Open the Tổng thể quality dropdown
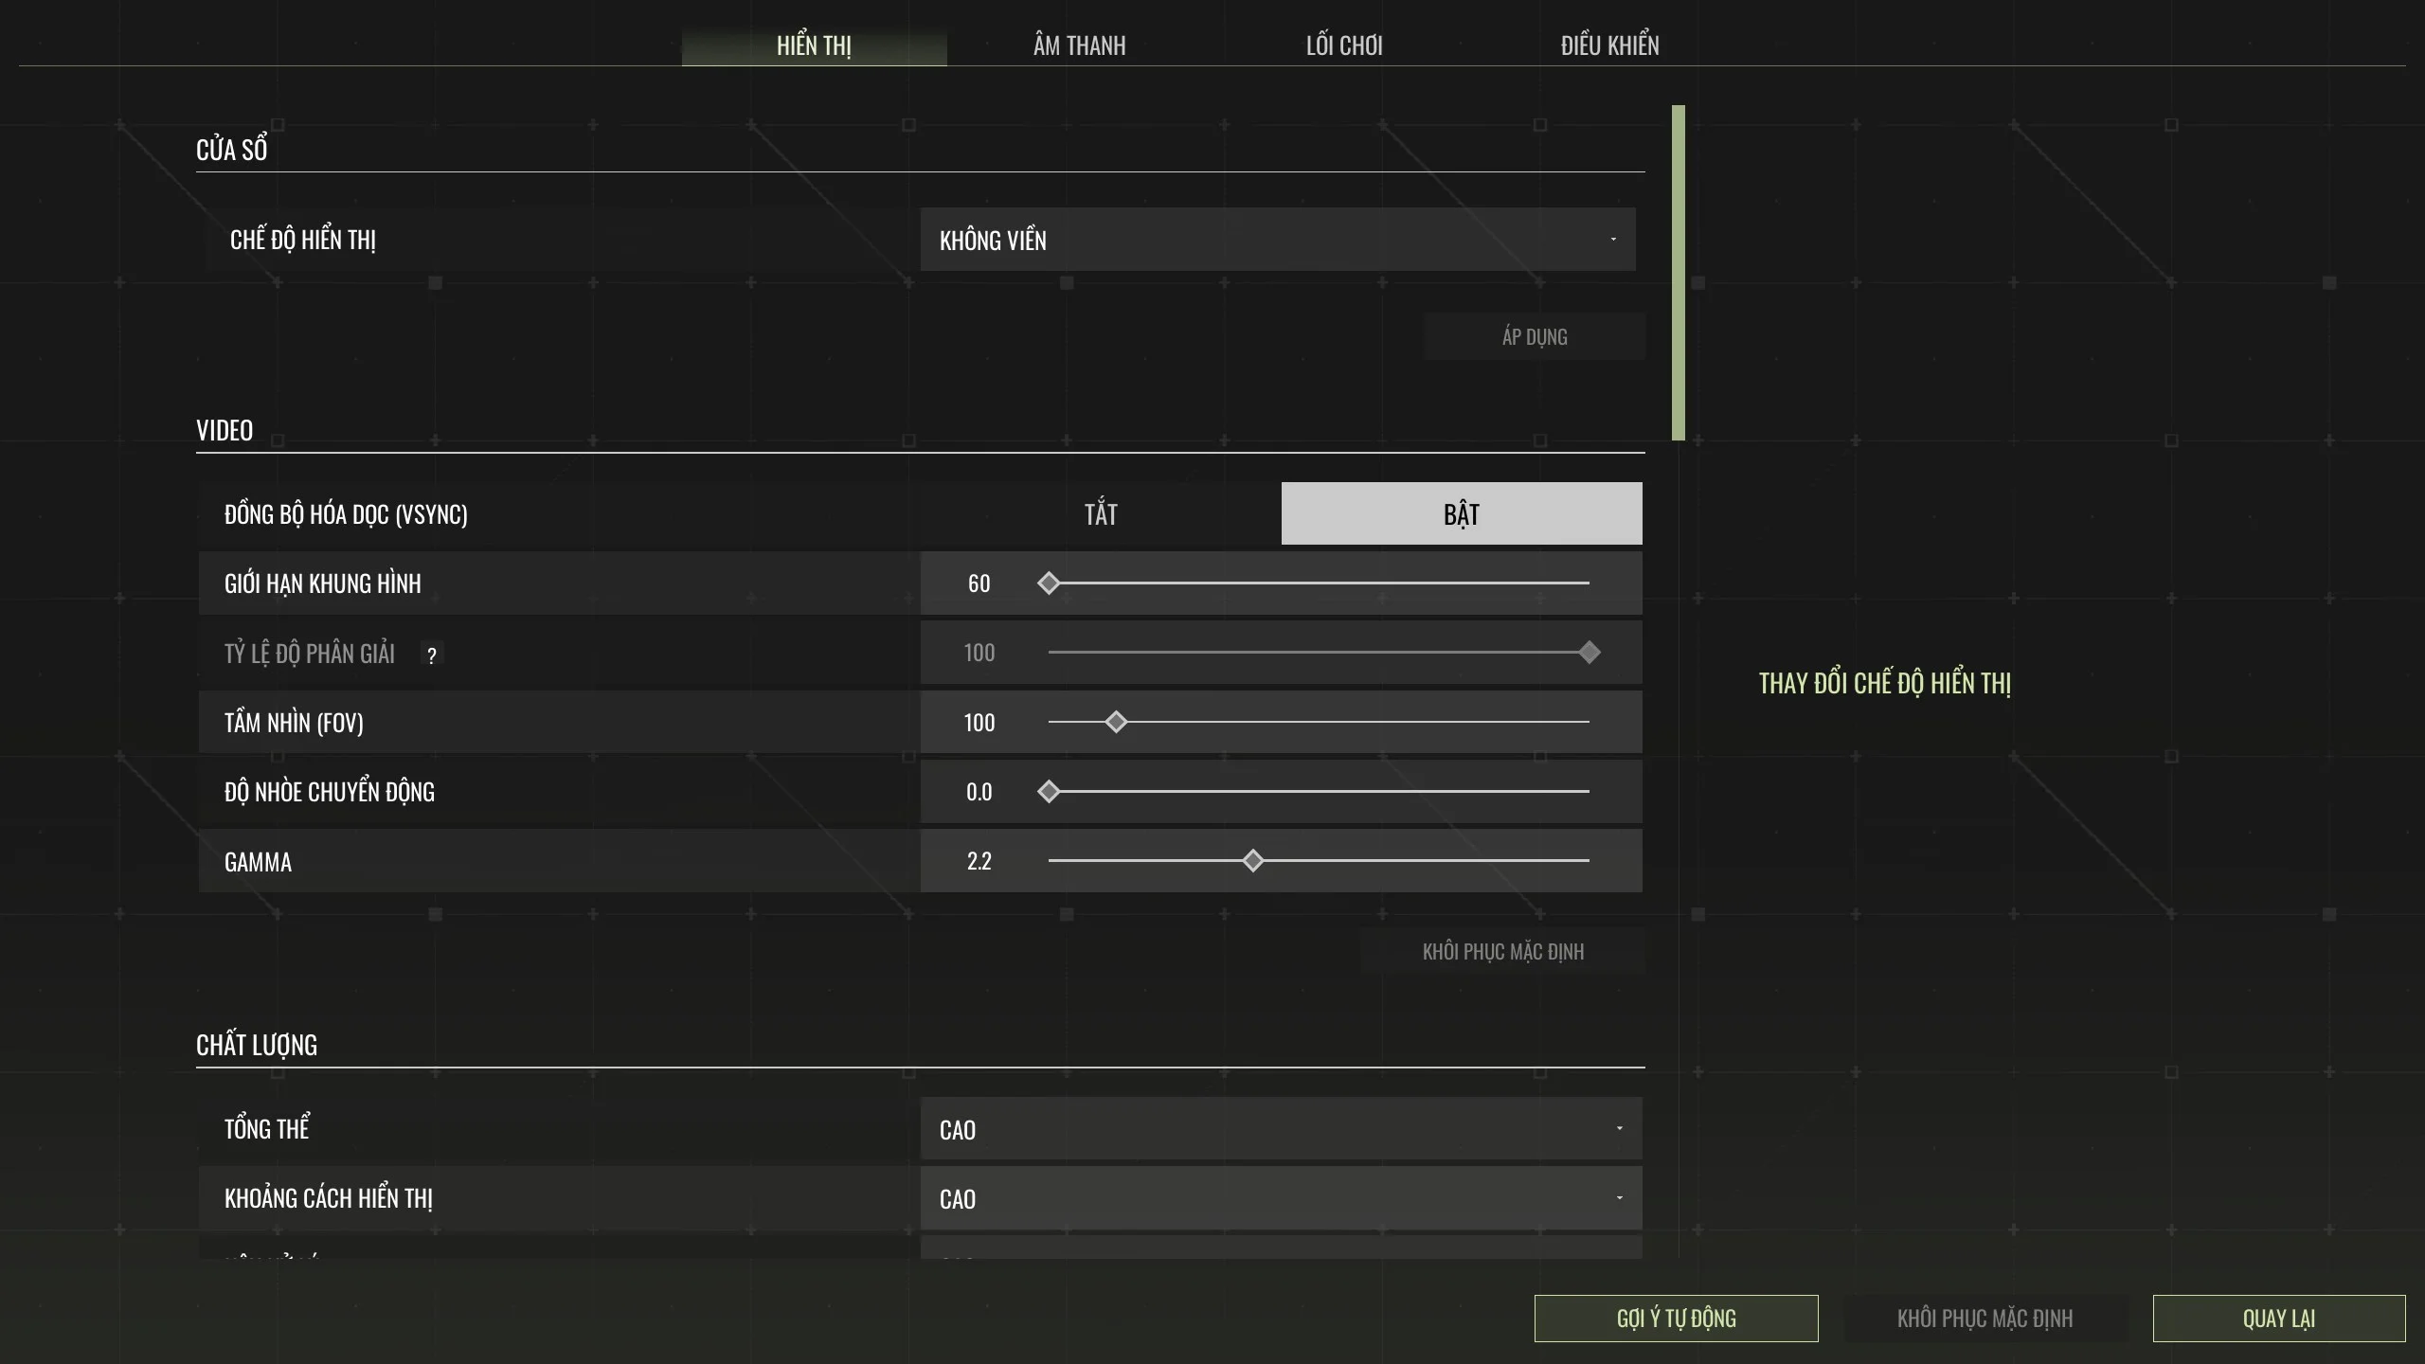Image resolution: width=2425 pixels, height=1364 pixels. pyautogui.click(x=1282, y=1129)
